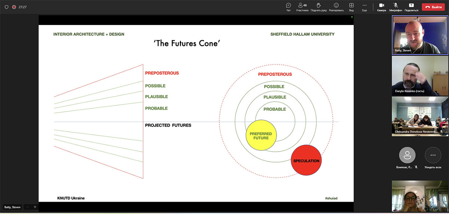Click muted mic icon on Bowman tile
Screen dimensions: 449x214
click(416, 167)
